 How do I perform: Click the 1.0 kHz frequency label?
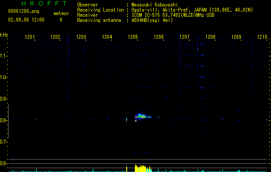click(4, 77)
